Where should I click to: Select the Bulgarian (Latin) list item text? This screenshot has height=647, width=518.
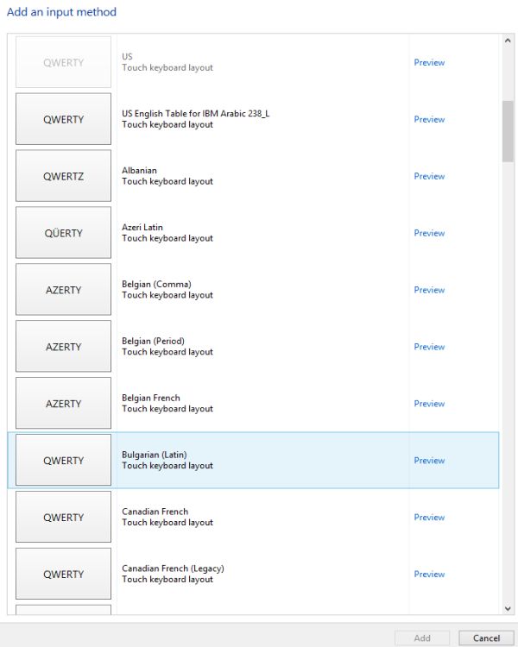pos(155,455)
